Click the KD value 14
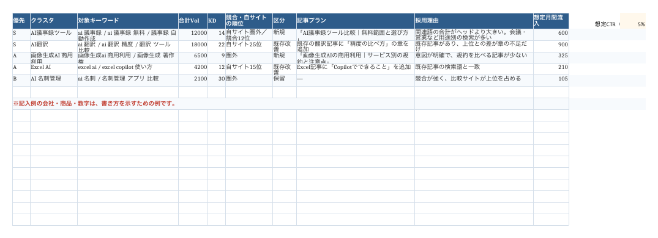Viewport: 658px width, 238px height. point(217,35)
